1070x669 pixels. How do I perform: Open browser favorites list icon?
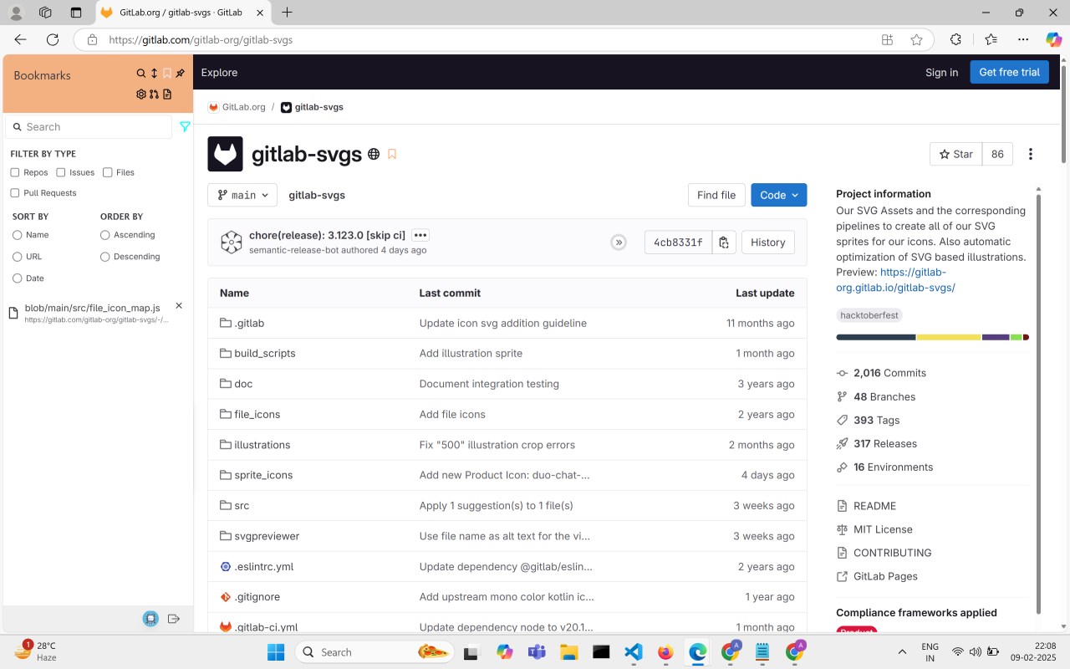pos(991,39)
